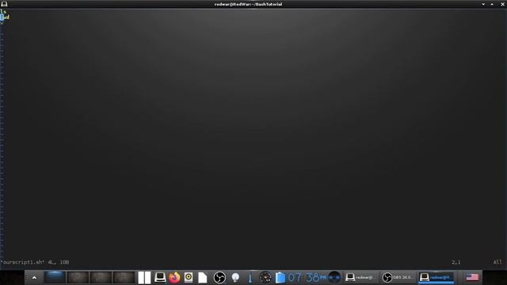Click the light bulb icon in panel
The width and height of the screenshot is (507, 285).
pyautogui.click(x=235, y=278)
